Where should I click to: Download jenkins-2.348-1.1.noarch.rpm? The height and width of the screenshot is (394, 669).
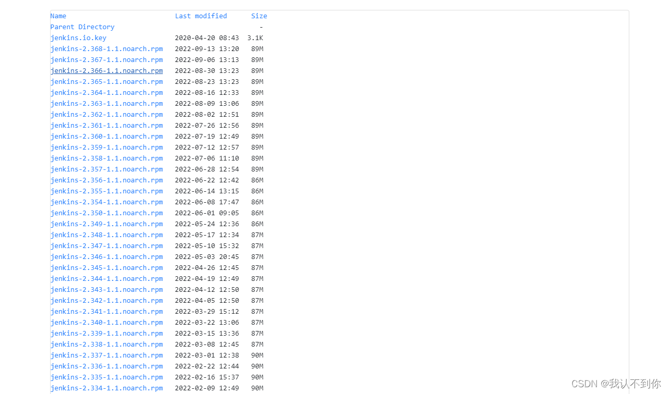tap(106, 235)
